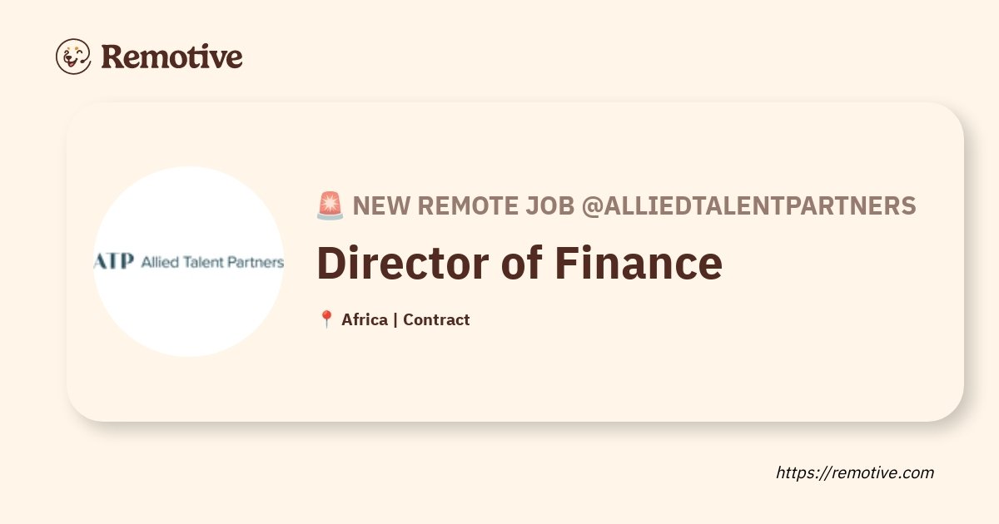Click the red siren emoji icon
Image resolution: width=999 pixels, height=524 pixels.
[330, 205]
